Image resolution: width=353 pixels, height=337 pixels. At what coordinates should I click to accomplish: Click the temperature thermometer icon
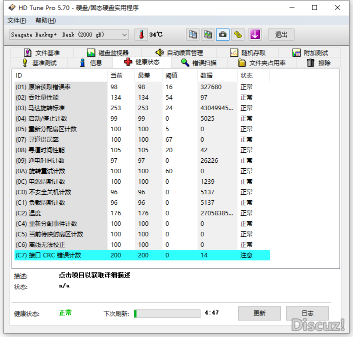(141, 35)
